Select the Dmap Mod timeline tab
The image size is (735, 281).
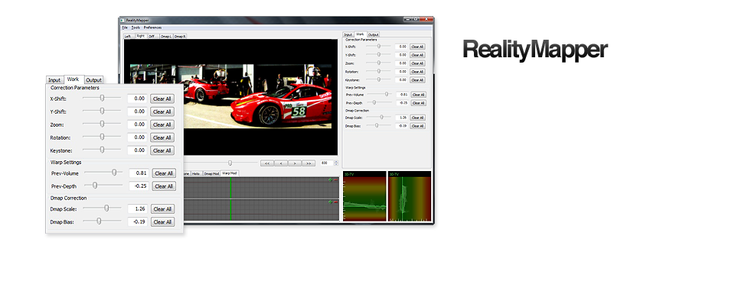pos(211,173)
